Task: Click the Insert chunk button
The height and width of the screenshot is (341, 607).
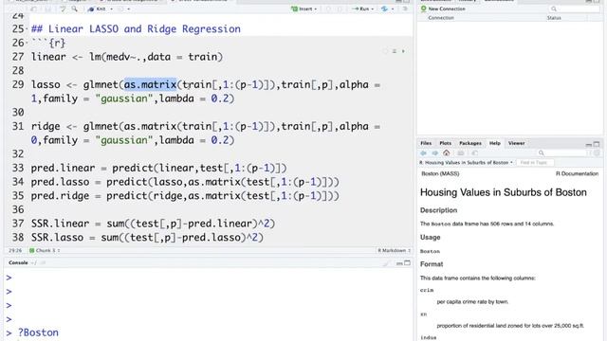Action: pos(303,9)
